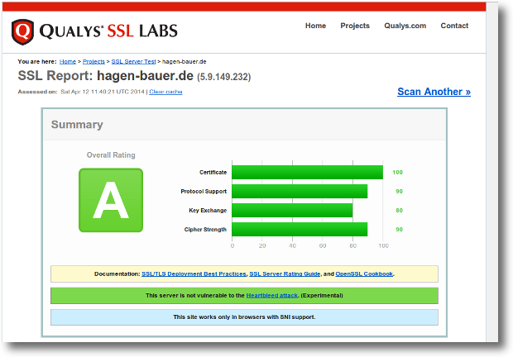Open the Heartbleed attack link
The image size is (513, 357).
pos(272,296)
